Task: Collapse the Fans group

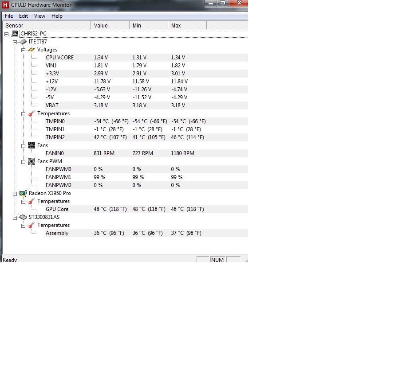Action: point(23,146)
